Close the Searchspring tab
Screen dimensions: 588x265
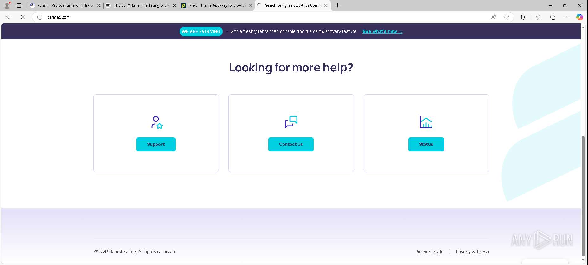pos(326,5)
